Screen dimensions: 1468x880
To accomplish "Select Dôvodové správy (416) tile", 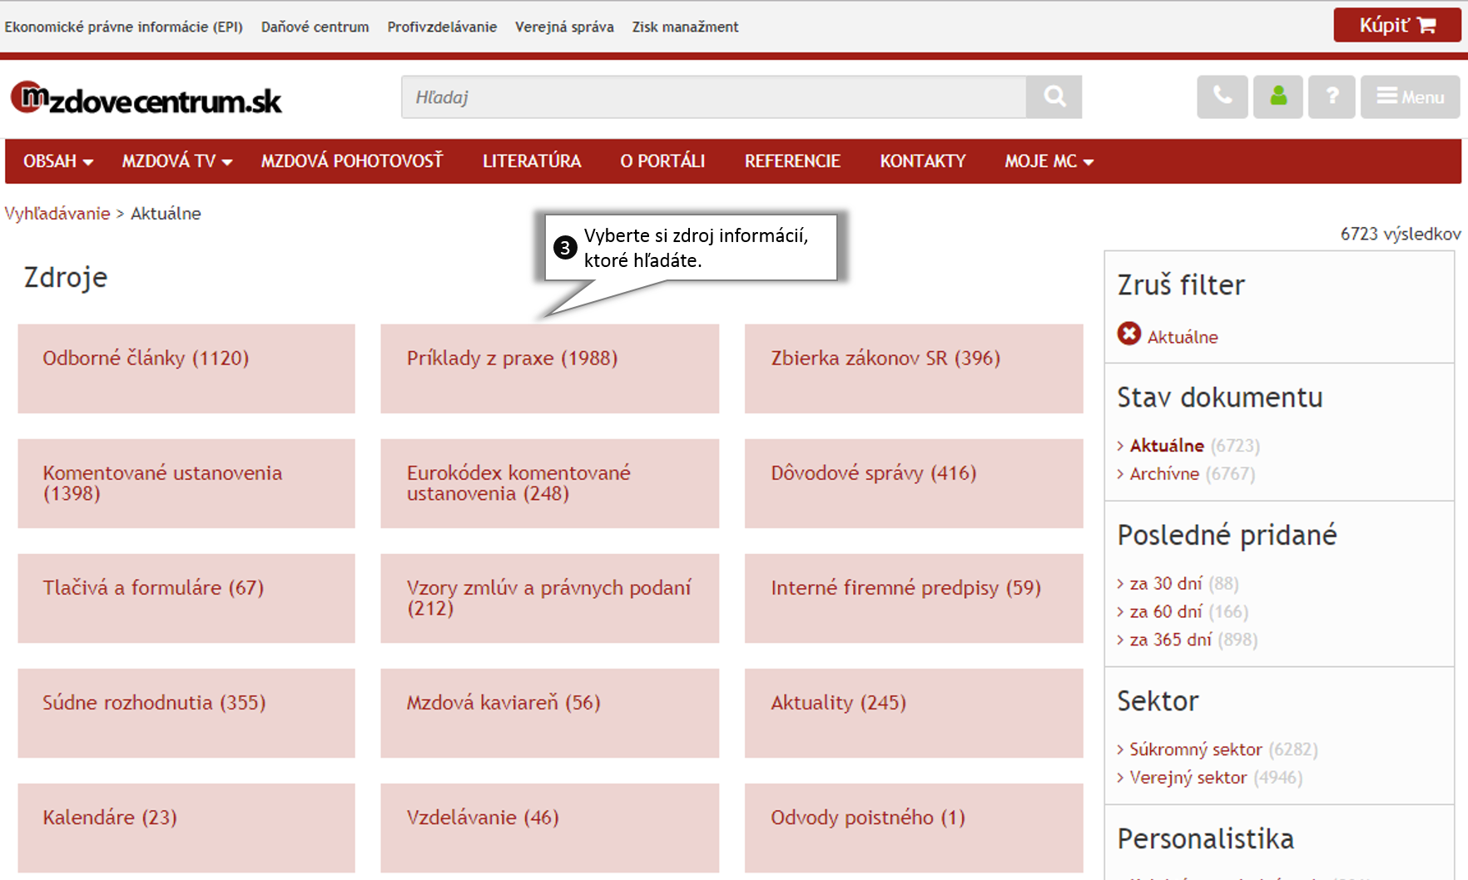I will tap(914, 483).
